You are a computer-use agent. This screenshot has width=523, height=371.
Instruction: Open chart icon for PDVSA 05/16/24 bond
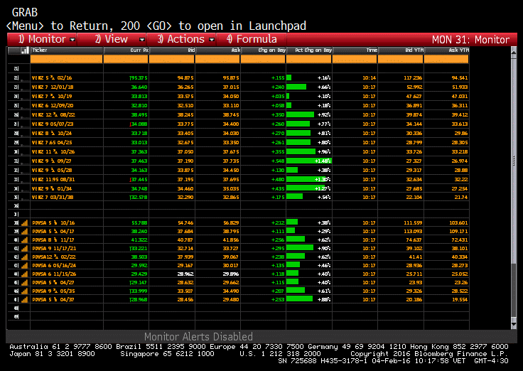point(25,266)
